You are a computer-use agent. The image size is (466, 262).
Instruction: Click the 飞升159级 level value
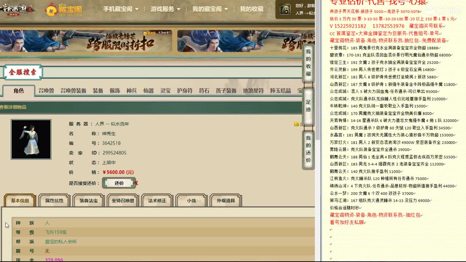[56, 232]
